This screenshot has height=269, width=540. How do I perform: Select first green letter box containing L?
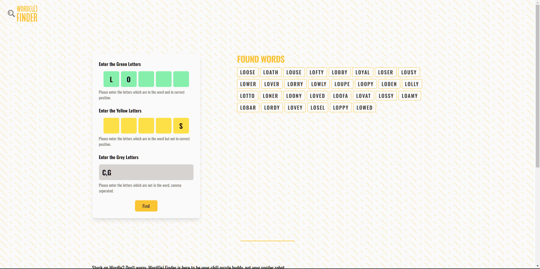(x=111, y=79)
